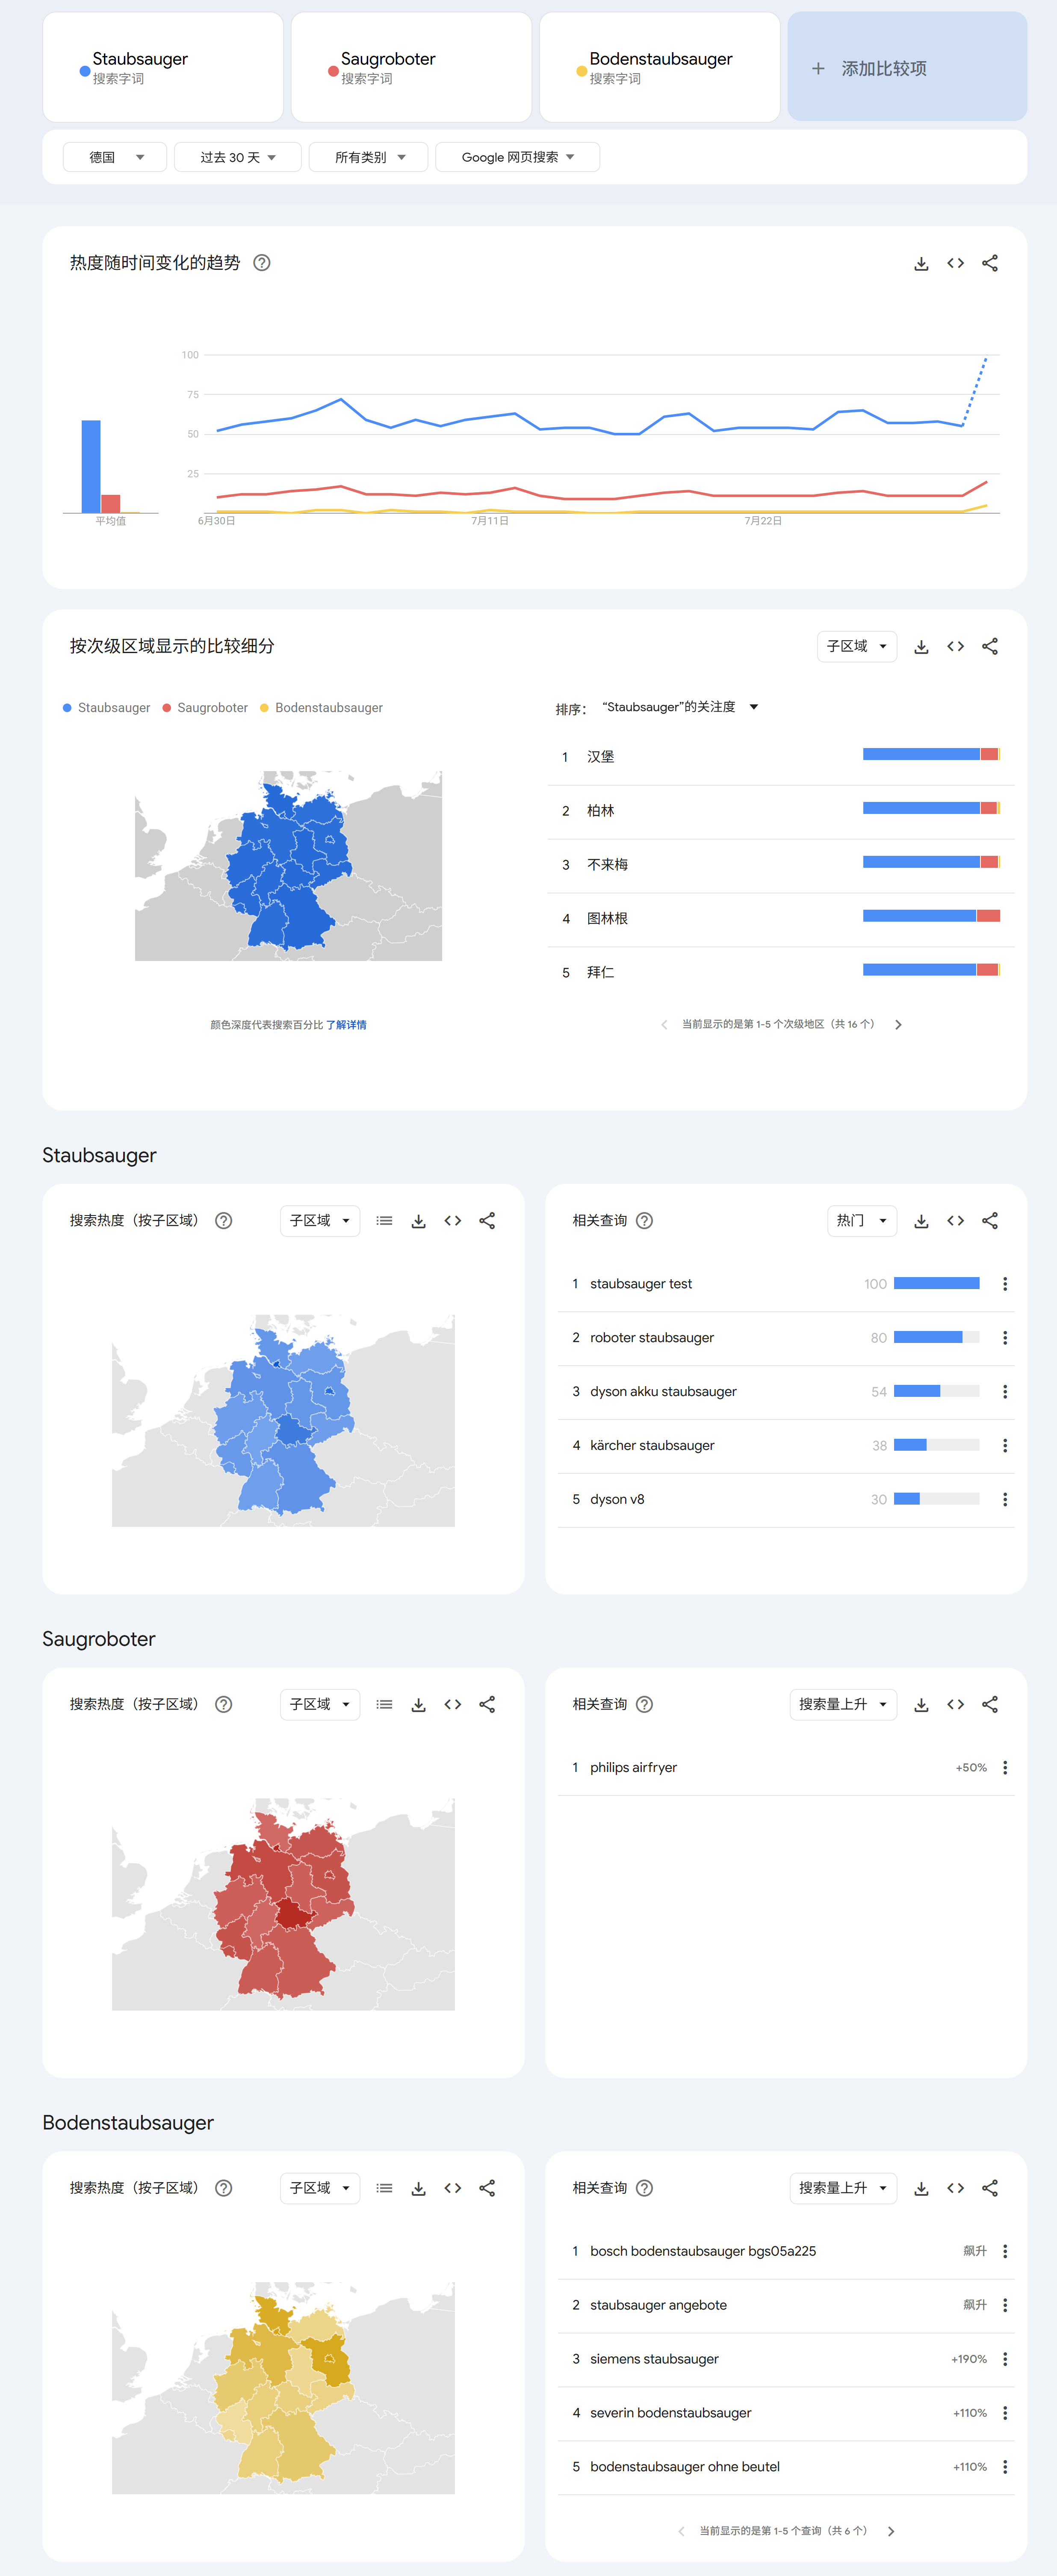Download Saugroboter related queries data
Viewport: 1057px width, 2576px height.
(x=921, y=1705)
